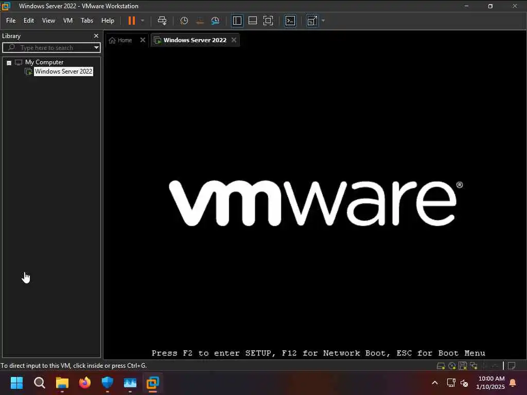Click inside the VM display area
Screen dimensions: 527x395
(x=315, y=203)
